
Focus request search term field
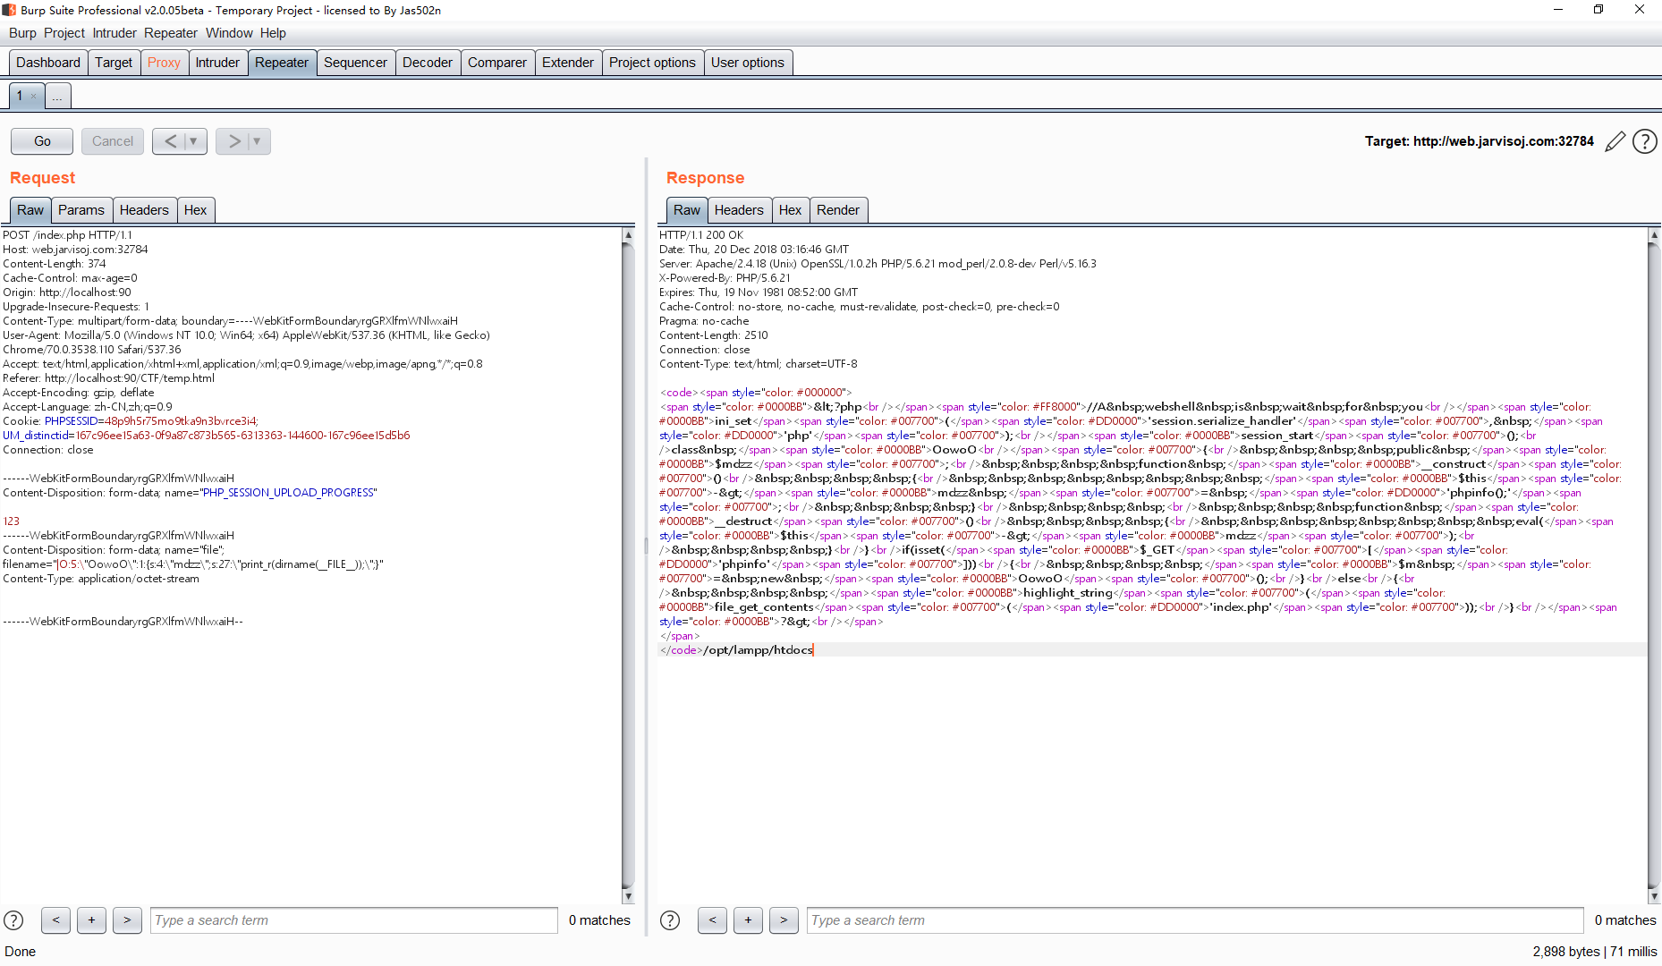coord(353,920)
